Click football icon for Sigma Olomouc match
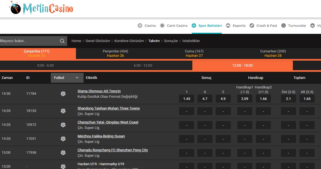Screen dimensions: 321x169 [63, 94]
